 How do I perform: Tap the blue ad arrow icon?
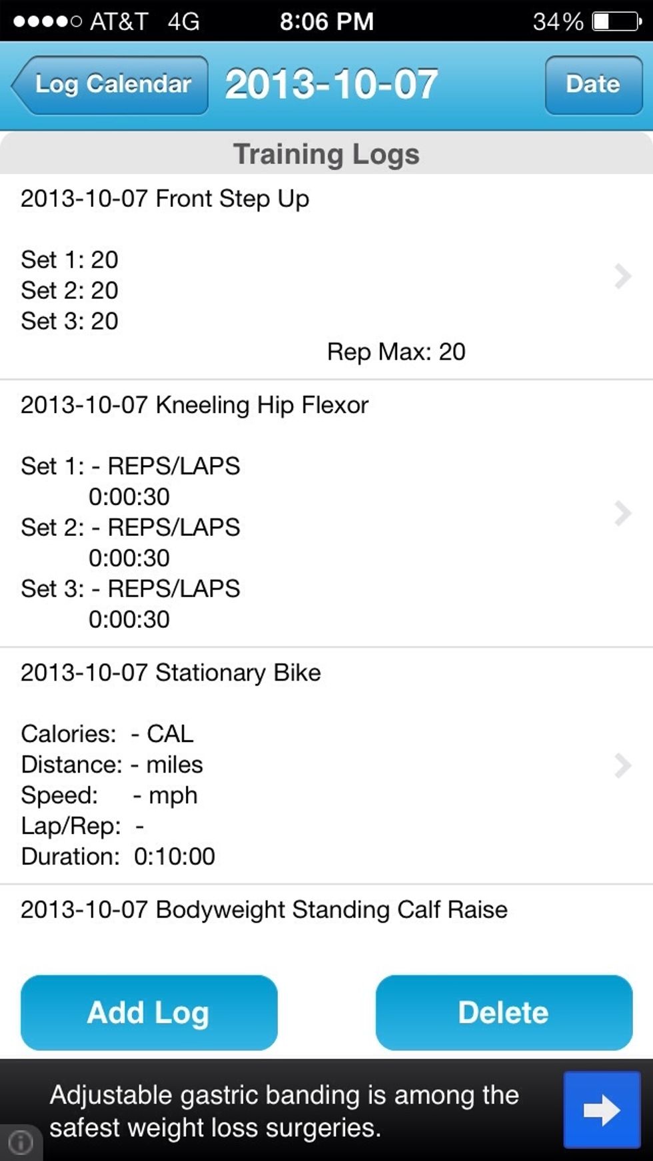602,1110
